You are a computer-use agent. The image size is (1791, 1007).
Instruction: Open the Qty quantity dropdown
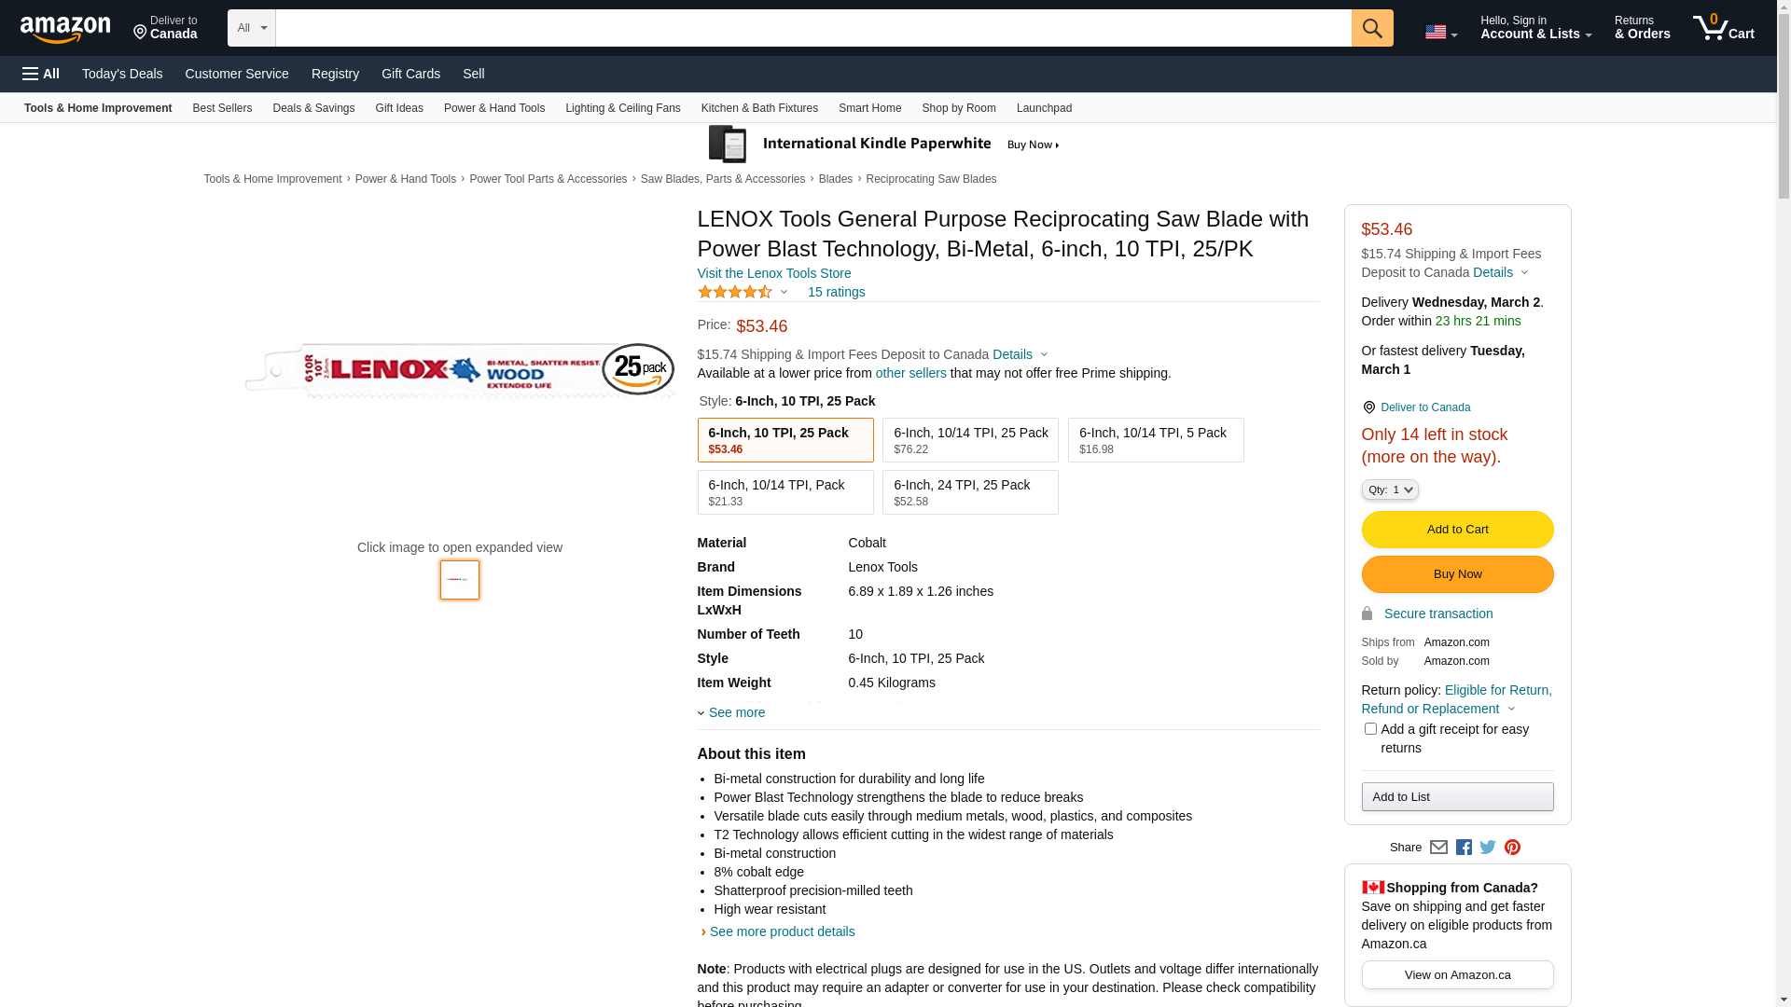1389,490
